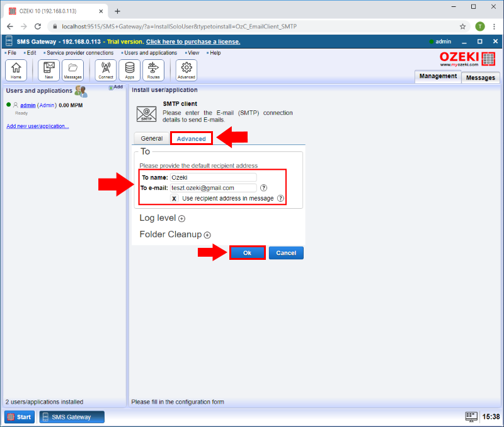Click the users group icon in sidebar header
This screenshot has height=427, width=504.
81,91
